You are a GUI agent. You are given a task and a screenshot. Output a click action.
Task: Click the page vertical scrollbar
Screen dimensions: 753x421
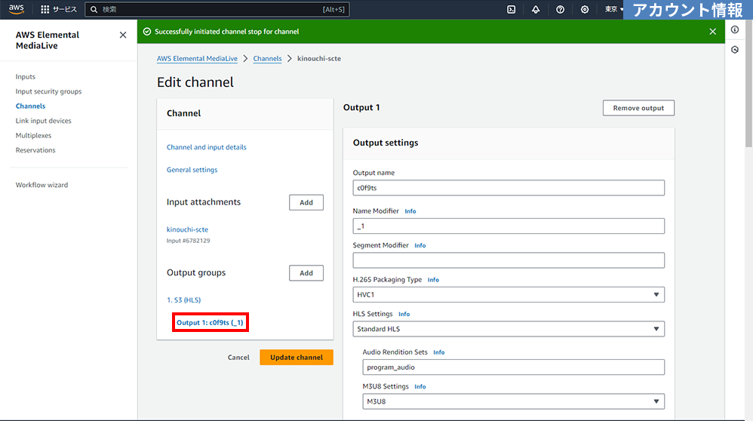click(748, 84)
